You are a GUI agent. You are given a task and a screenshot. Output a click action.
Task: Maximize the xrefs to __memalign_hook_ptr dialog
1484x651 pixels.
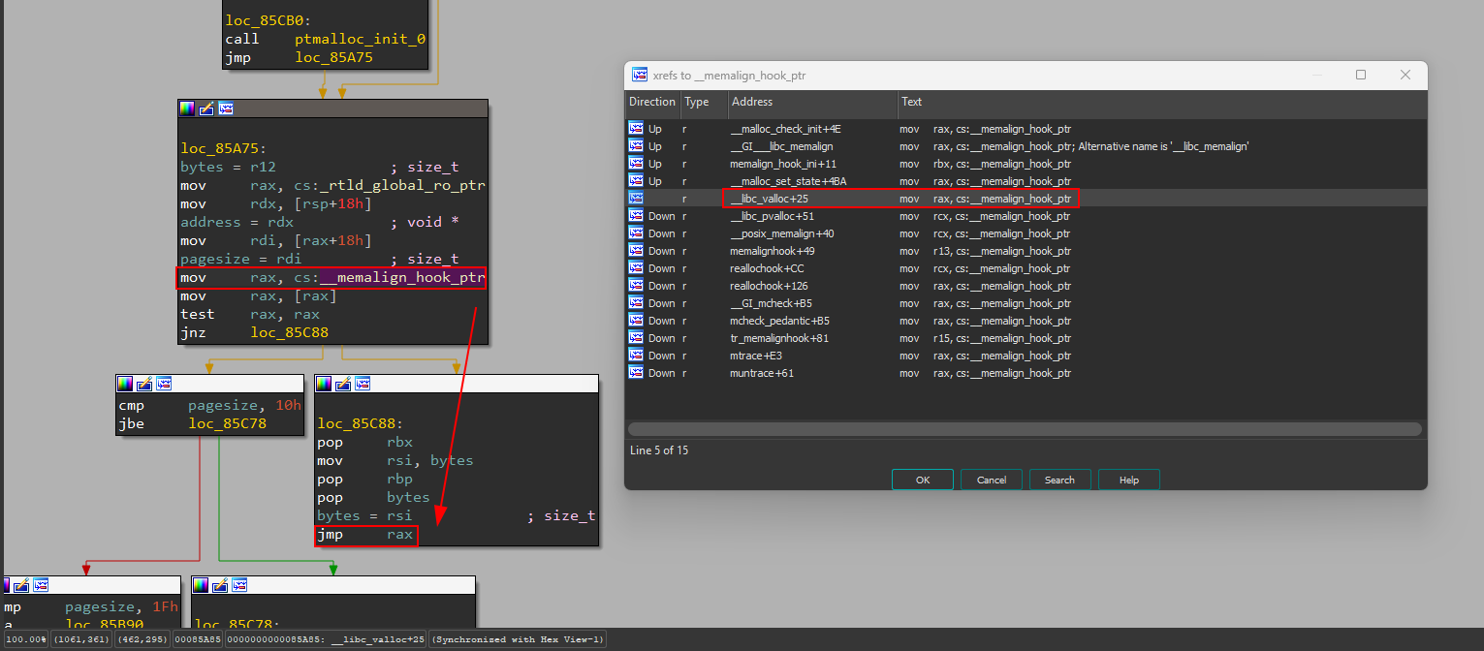click(1360, 75)
